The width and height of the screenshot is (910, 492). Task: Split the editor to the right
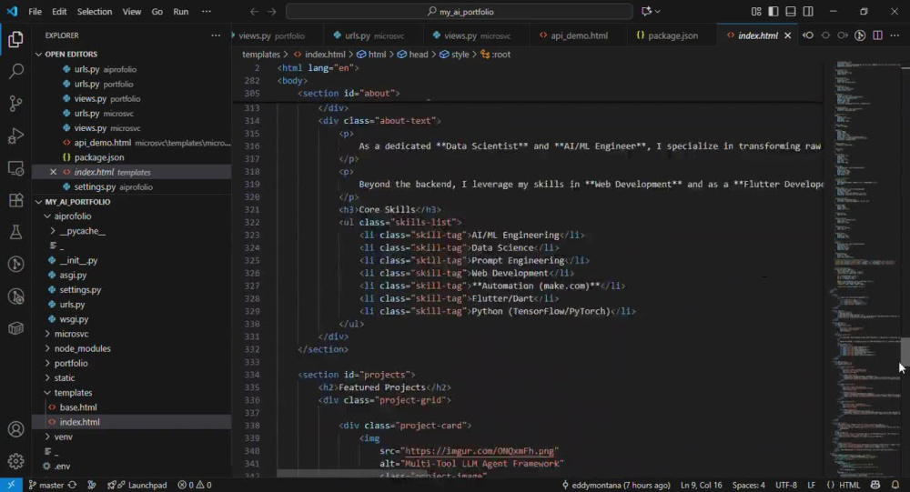[x=877, y=35]
